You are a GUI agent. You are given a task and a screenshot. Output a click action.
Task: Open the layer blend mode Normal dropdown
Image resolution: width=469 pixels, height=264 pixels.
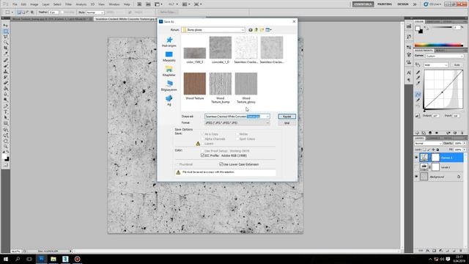428,144
